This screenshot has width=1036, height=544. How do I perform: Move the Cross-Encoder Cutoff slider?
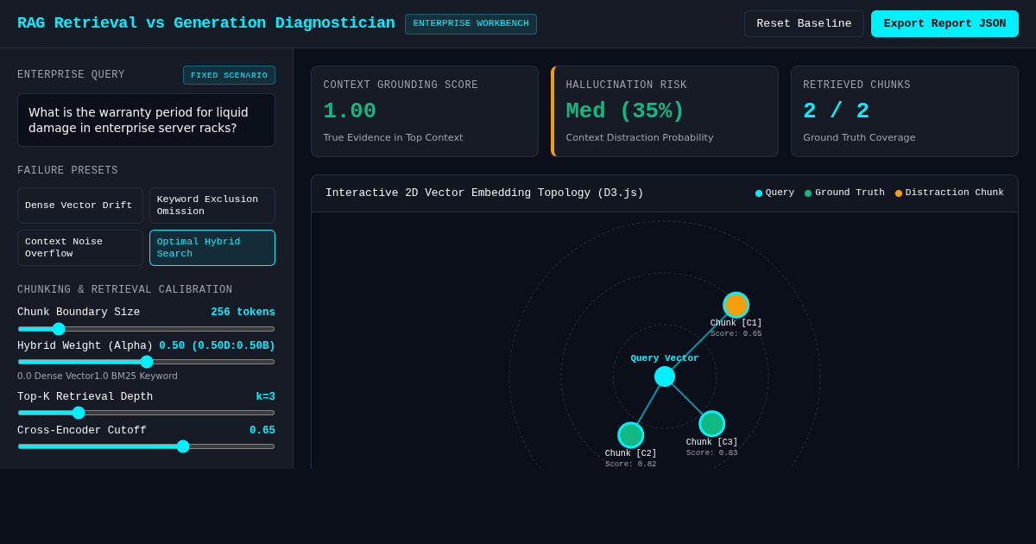[146, 446]
